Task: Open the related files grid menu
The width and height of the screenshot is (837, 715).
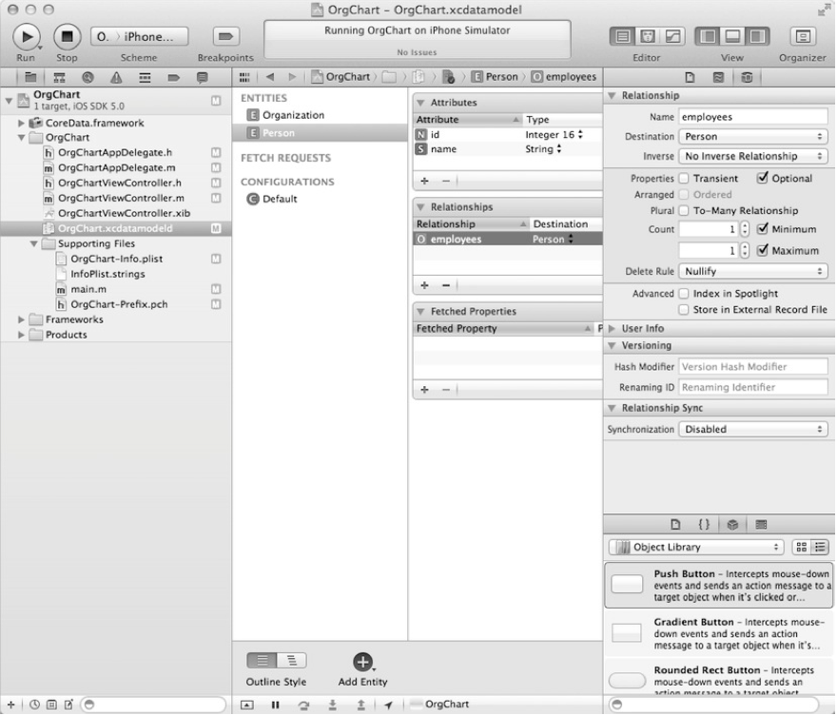Action: (x=244, y=77)
